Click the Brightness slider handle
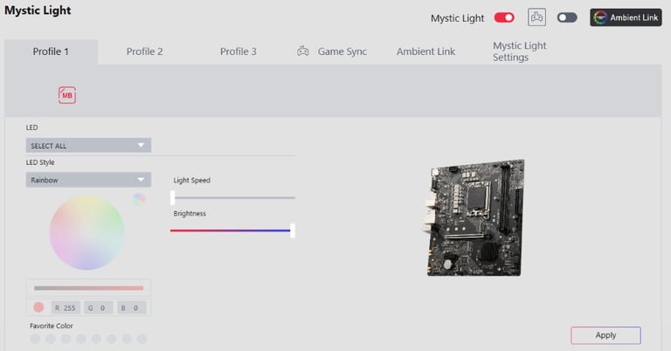This screenshot has width=671, height=351. [293, 231]
